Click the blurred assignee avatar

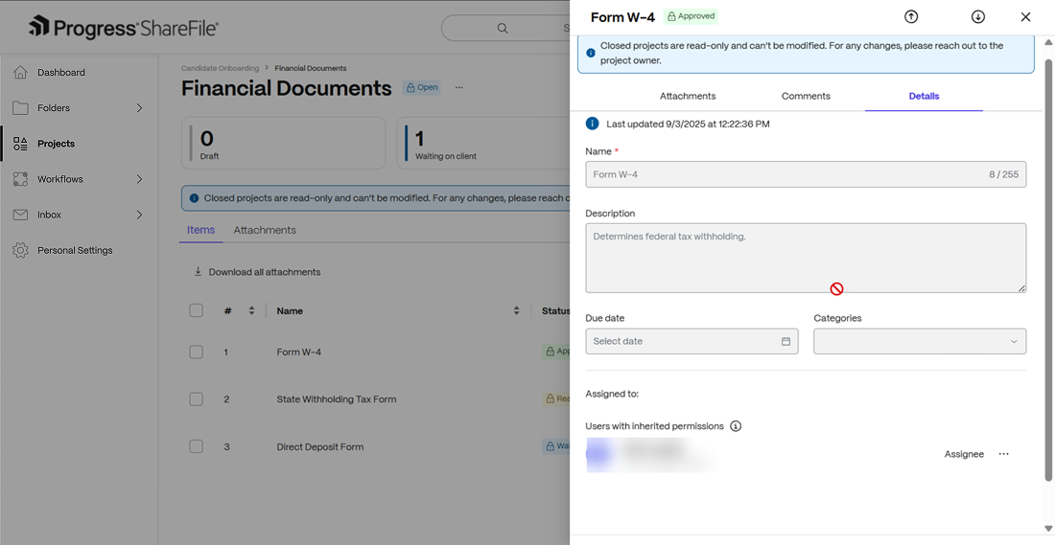click(598, 455)
